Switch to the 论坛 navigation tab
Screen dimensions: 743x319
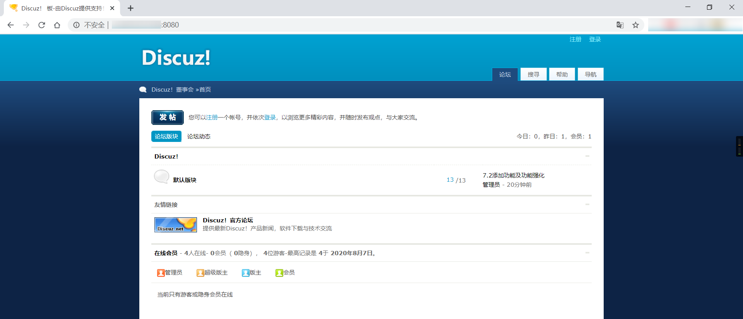tap(505, 74)
